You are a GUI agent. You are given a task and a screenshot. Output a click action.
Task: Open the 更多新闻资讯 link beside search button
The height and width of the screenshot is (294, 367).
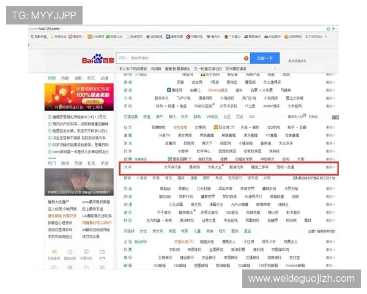tap(297, 61)
